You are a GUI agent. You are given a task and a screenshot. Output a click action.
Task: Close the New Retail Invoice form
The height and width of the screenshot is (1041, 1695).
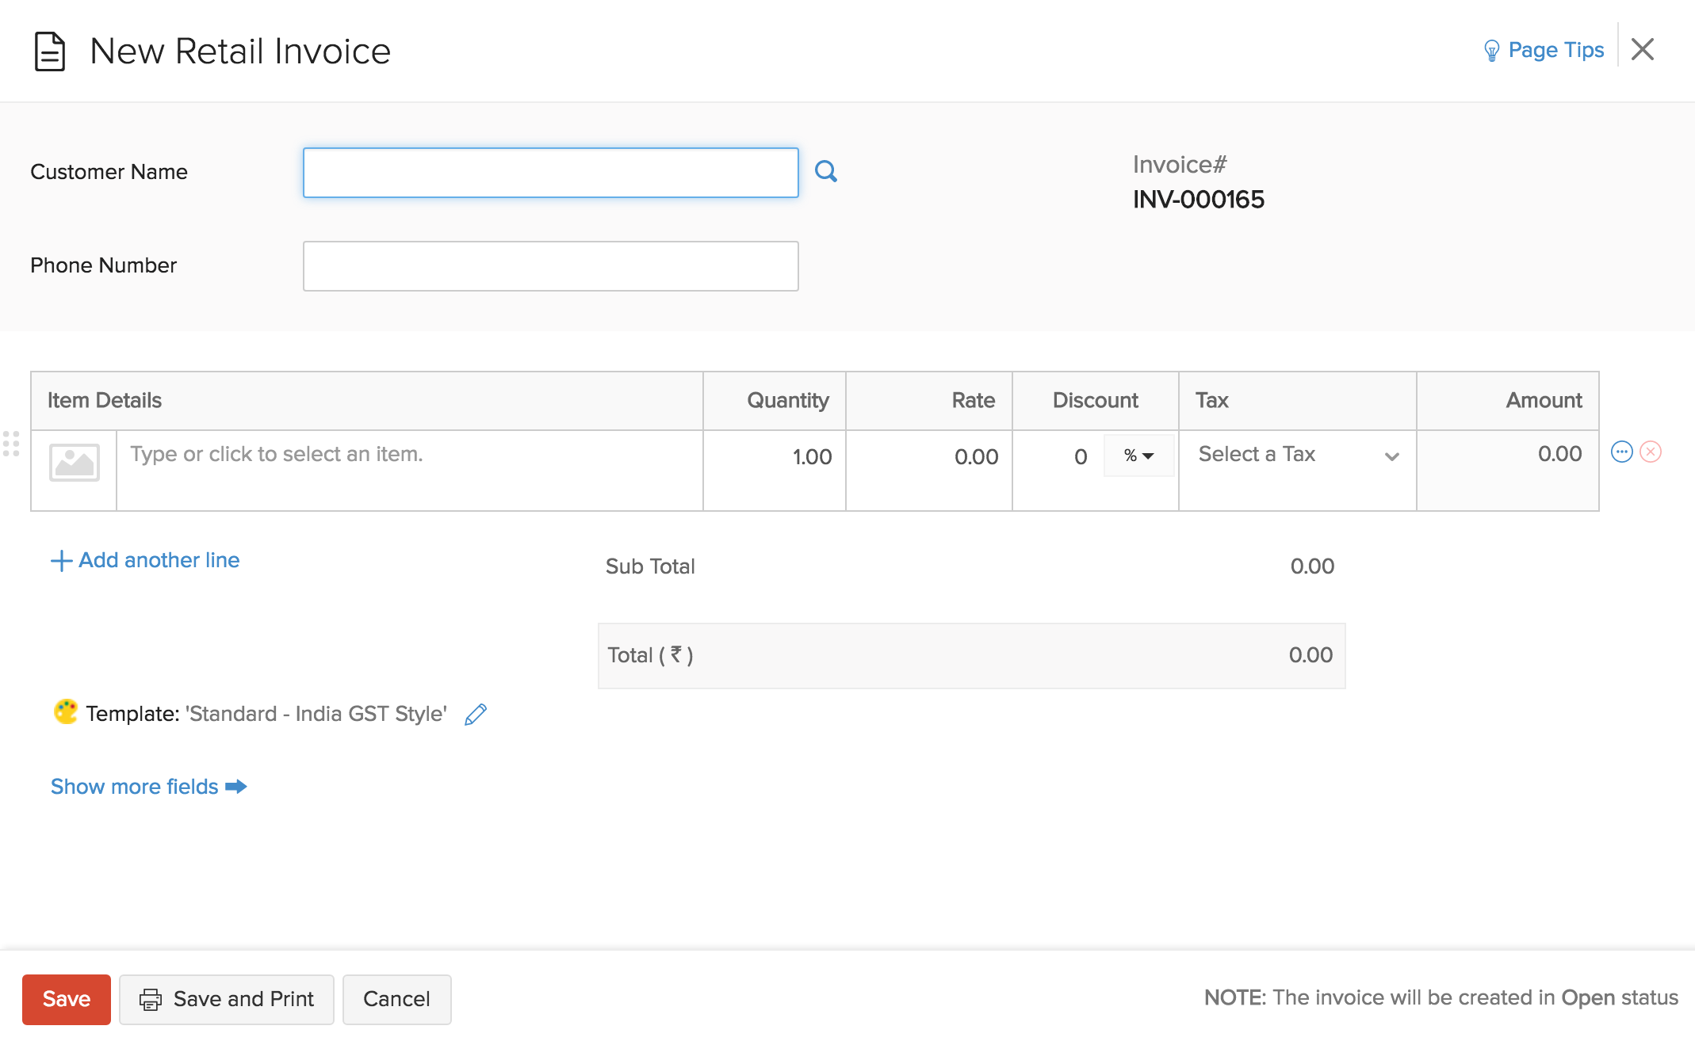tap(1643, 50)
